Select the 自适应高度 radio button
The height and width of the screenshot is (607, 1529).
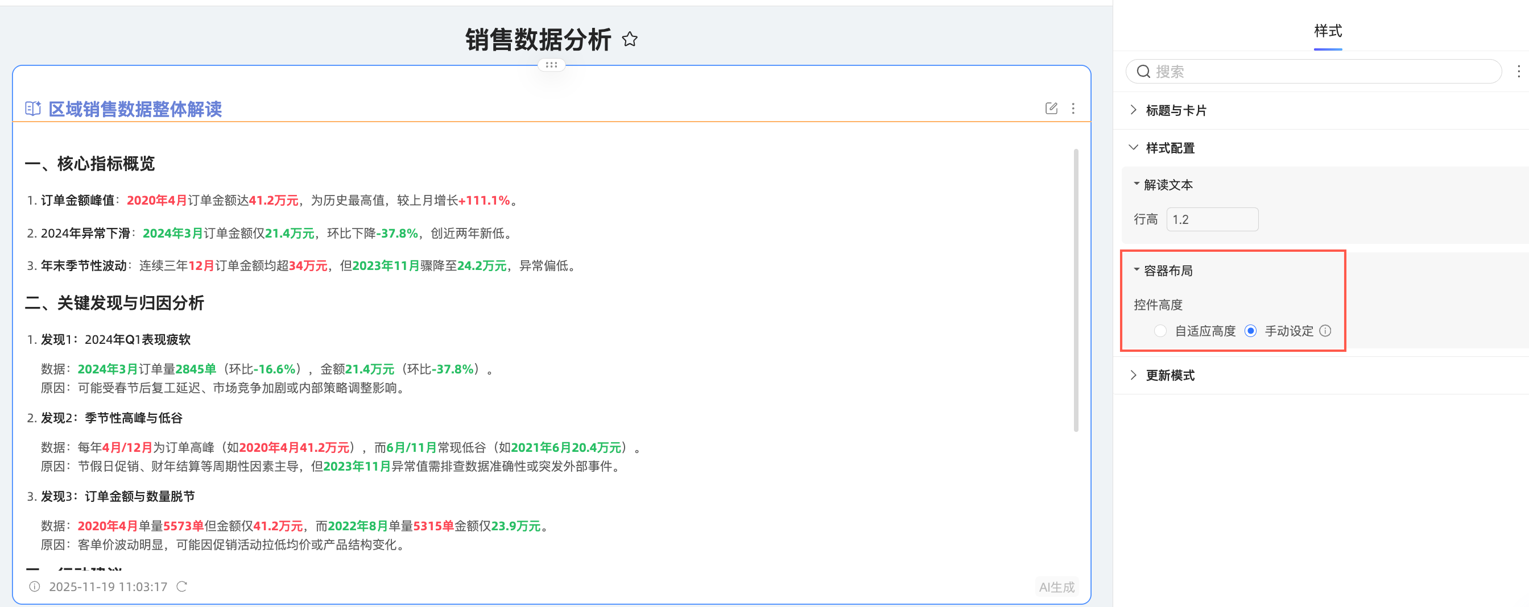(1160, 331)
